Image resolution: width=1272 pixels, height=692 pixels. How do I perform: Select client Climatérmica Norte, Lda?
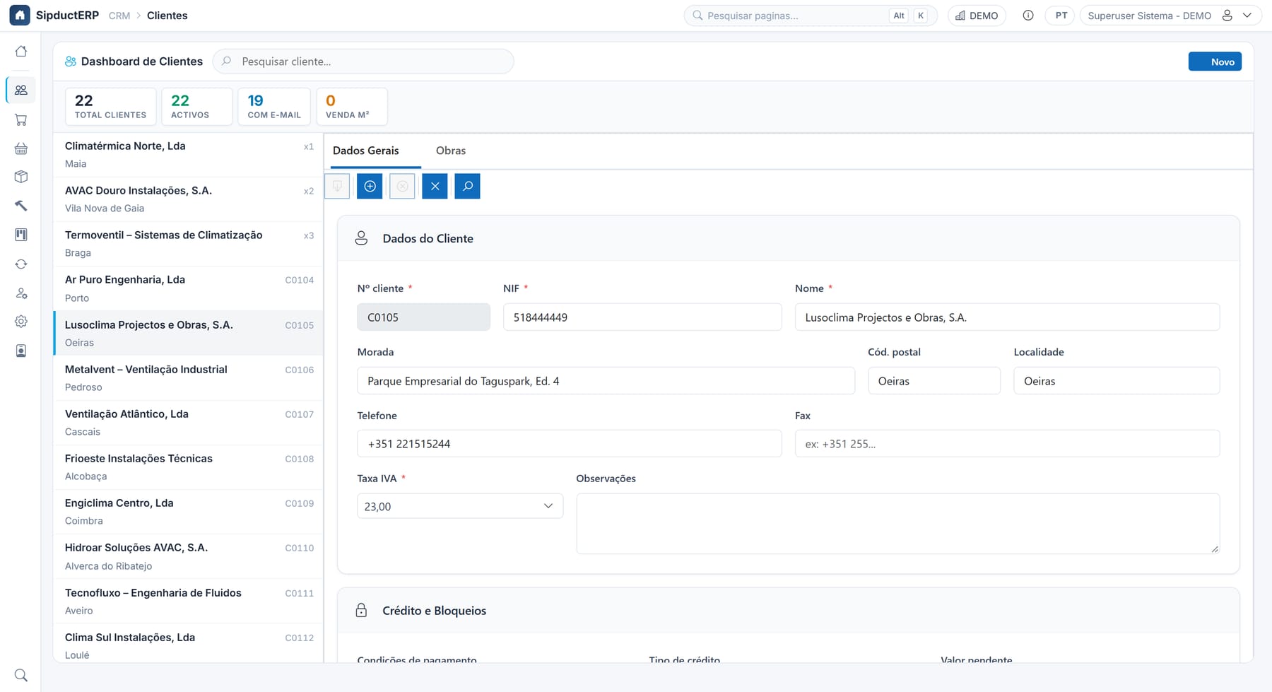coord(188,155)
